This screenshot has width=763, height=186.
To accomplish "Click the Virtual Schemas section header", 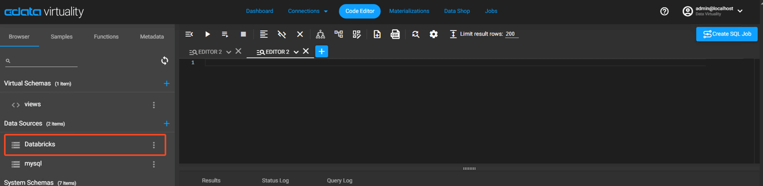I will click(x=27, y=83).
